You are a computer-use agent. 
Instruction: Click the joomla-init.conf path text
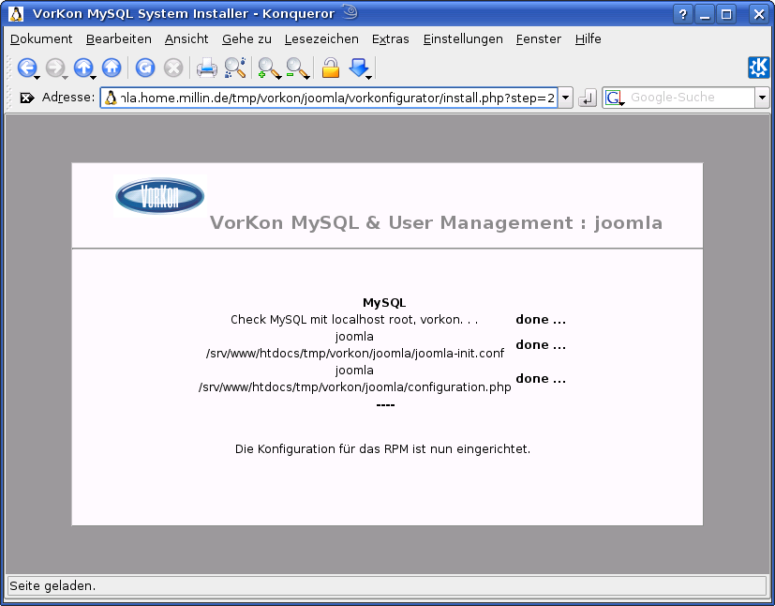point(355,354)
